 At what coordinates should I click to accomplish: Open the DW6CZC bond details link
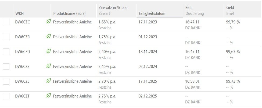(x=23, y=22)
